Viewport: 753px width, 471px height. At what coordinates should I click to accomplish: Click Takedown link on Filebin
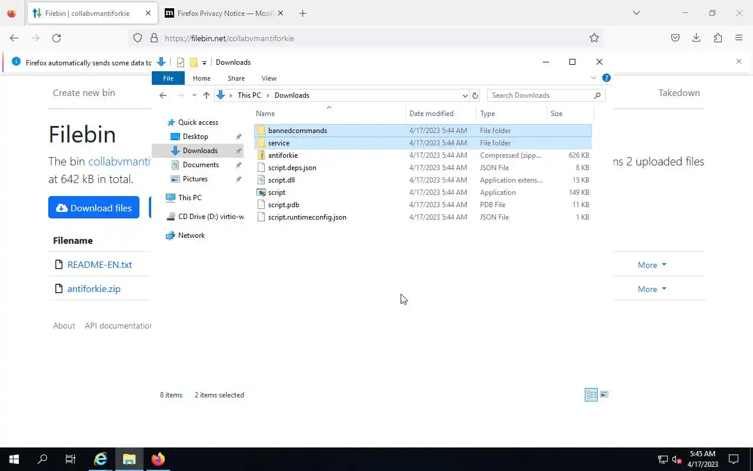point(679,93)
